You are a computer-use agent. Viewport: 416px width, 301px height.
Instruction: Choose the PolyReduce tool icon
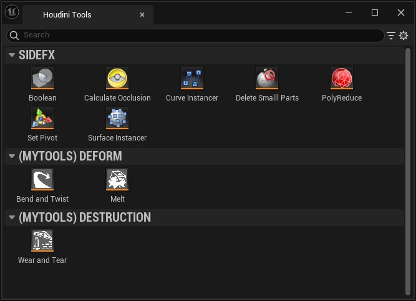click(342, 79)
